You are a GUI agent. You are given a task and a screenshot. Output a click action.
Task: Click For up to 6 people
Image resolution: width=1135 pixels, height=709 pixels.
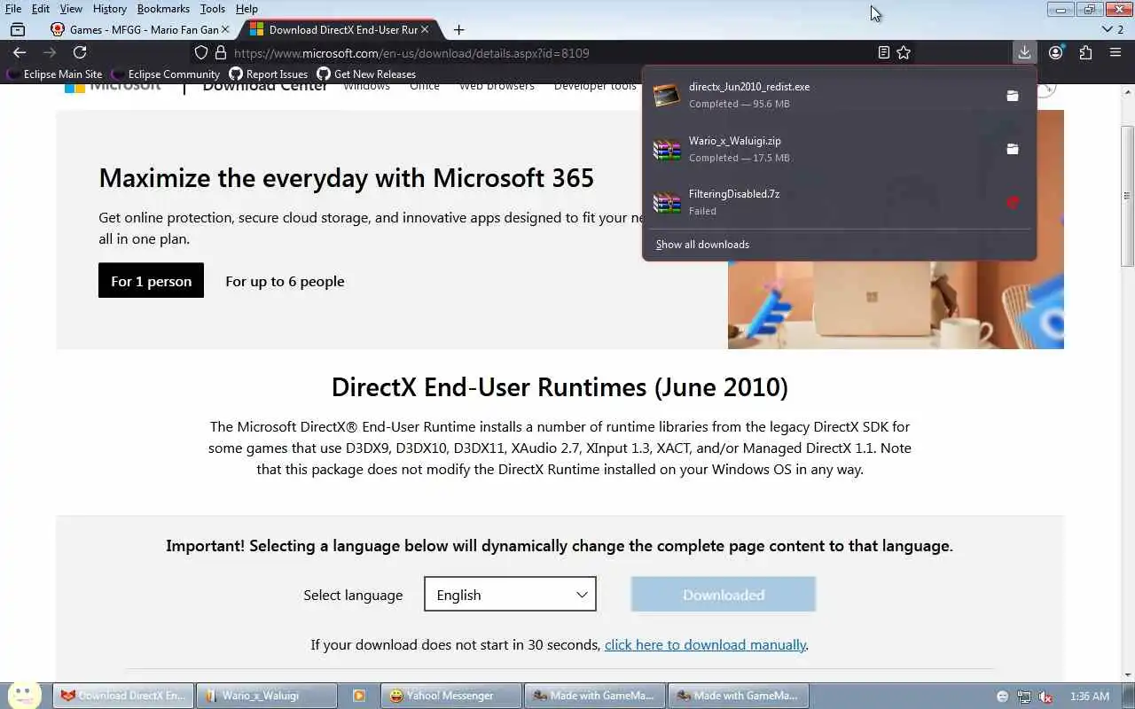285,281
